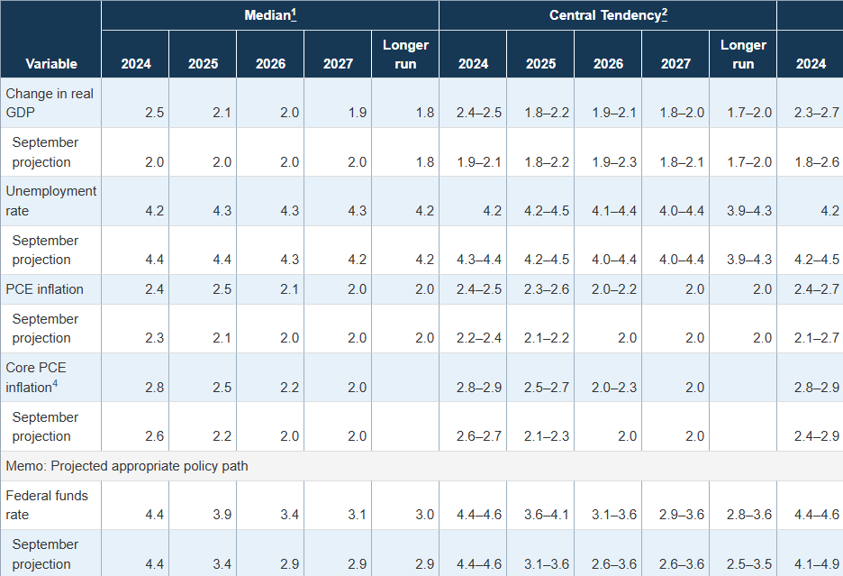The width and height of the screenshot is (843, 576).
Task: Select the Change in real GDP row label
Action: click(x=50, y=103)
